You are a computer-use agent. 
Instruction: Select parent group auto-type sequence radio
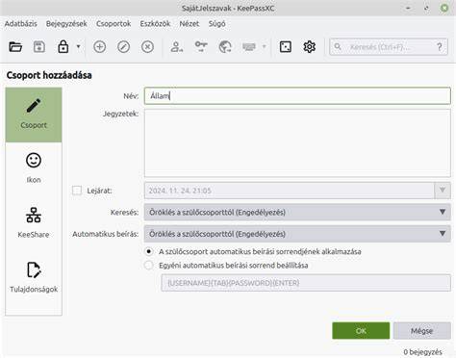pyautogui.click(x=149, y=251)
